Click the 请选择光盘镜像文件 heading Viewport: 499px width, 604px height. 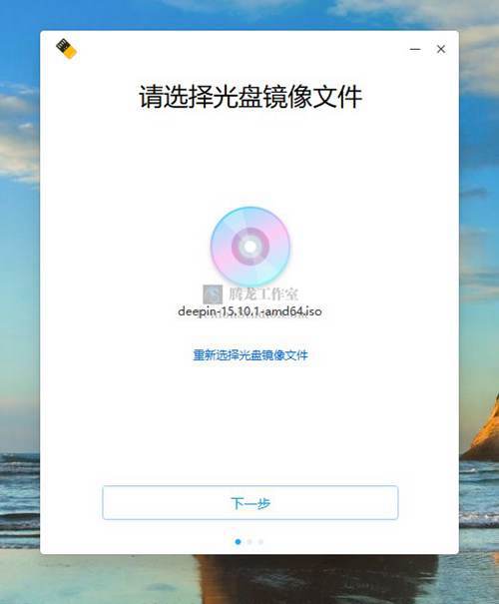pyautogui.click(x=250, y=96)
